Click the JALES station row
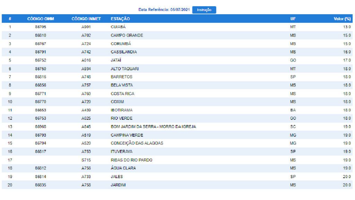The height and width of the screenshot is (200, 355). (x=177, y=177)
